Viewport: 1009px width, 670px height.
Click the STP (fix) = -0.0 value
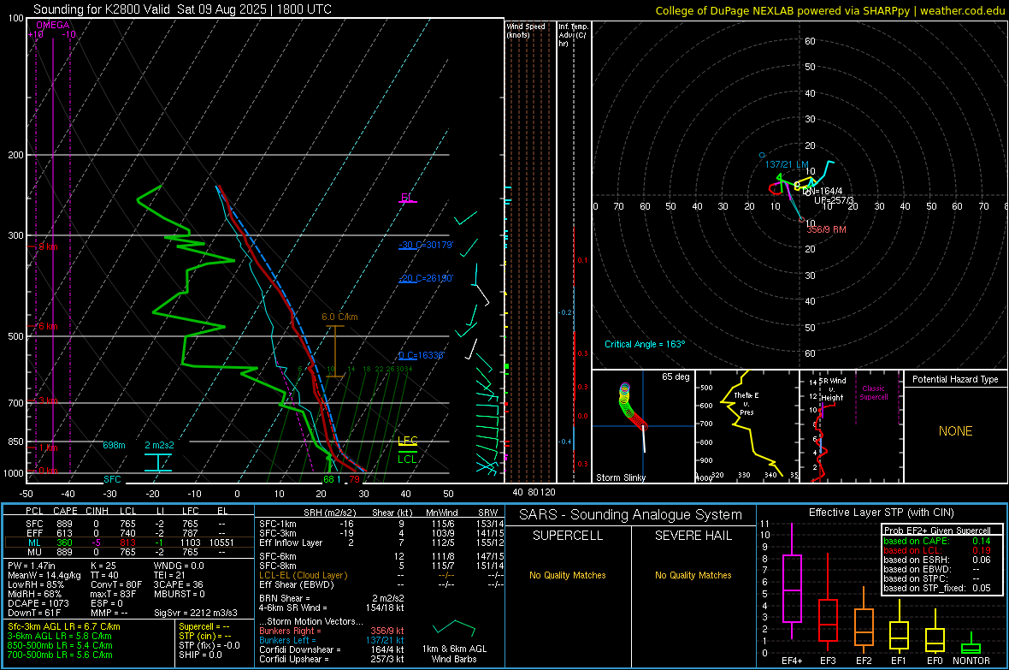click(209, 645)
